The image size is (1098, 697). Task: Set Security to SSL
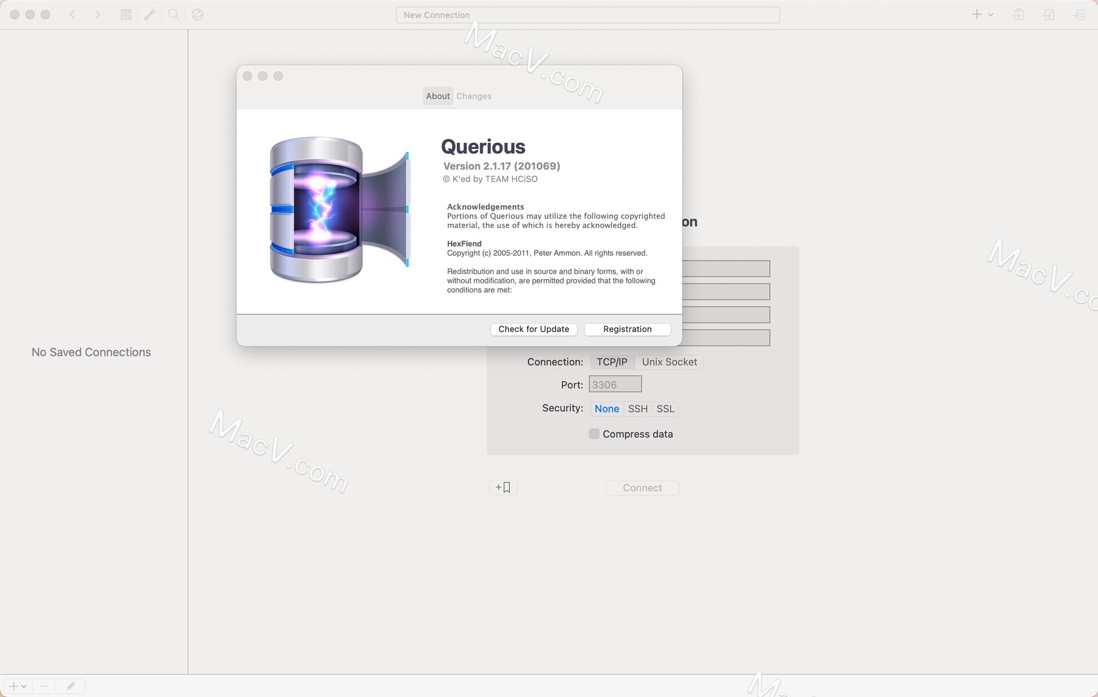coord(665,408)
